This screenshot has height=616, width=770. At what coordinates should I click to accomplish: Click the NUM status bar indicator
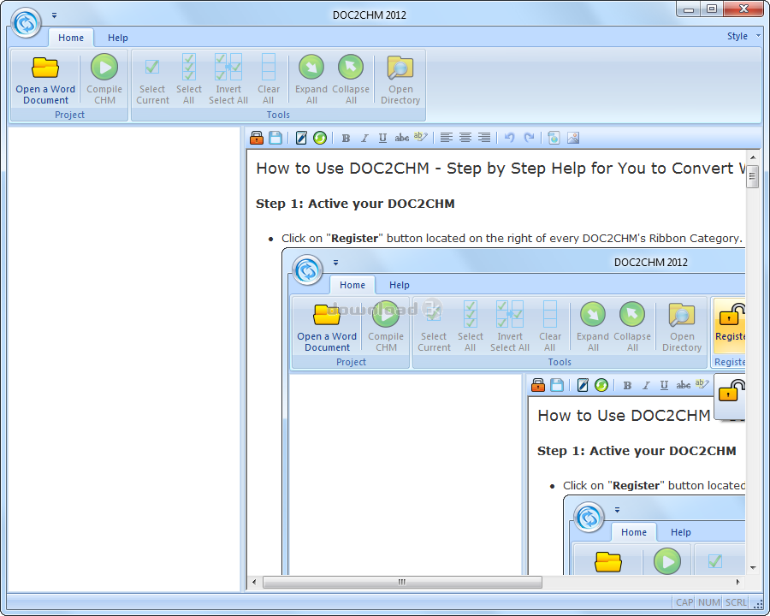[x=709, y=602]
